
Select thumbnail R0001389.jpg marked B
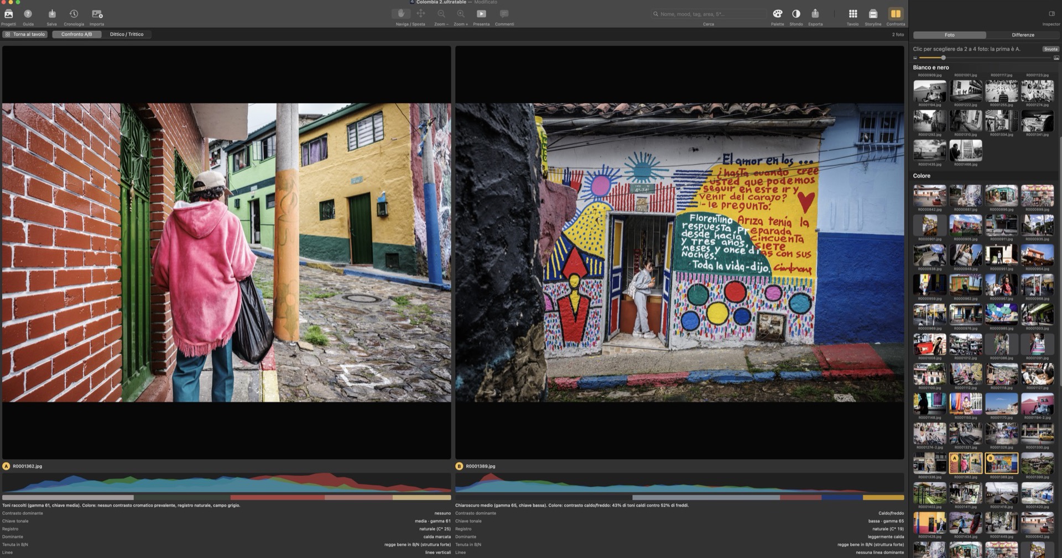coord(1001,464)
